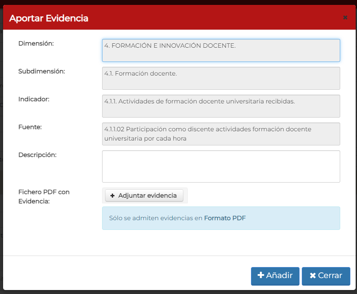
Task: Click the X icon on the Cerrar button
Action: pyautogui.click(x=313, y=276)
